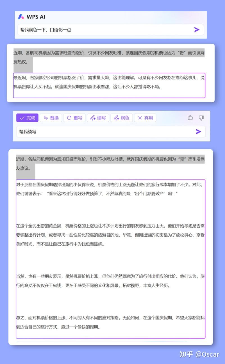This screenshot has width=225, height=364.
Task: Click the circular rewrite icon on 重写
Action: click(x=69, y=118)
